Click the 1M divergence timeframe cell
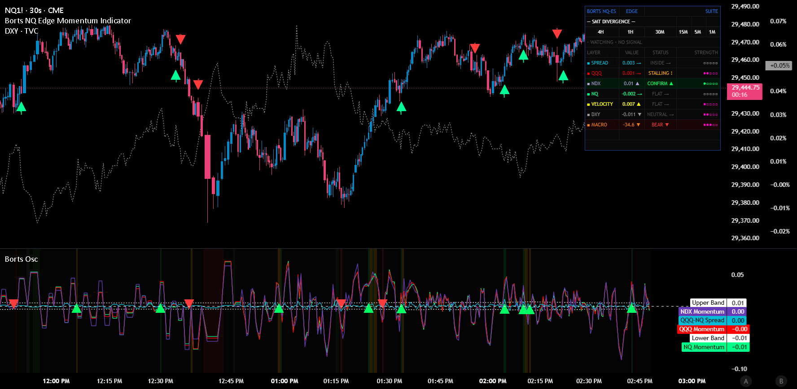 [712, 32]
